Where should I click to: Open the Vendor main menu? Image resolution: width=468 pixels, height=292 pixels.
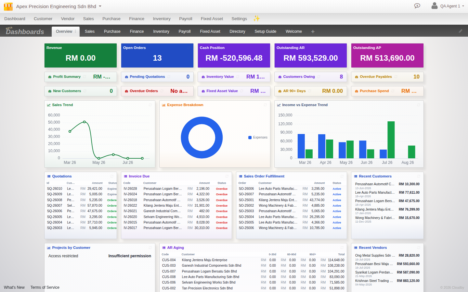click(68, 19)
